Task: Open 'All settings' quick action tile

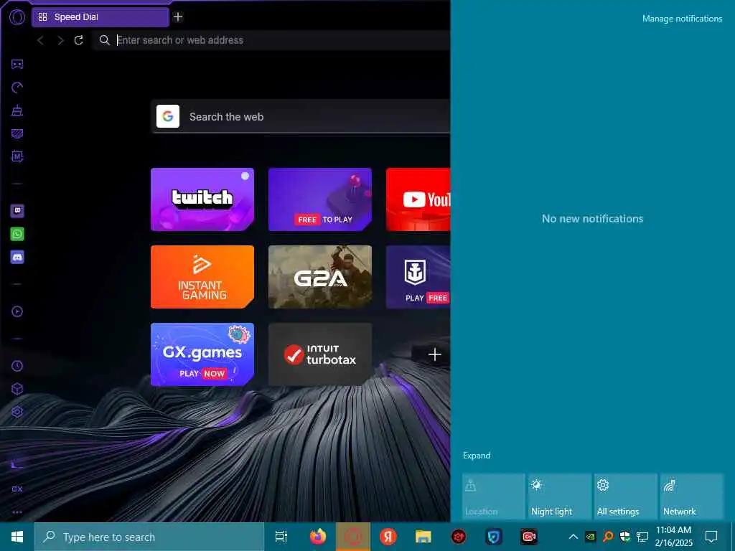Action: coord(626,496)
